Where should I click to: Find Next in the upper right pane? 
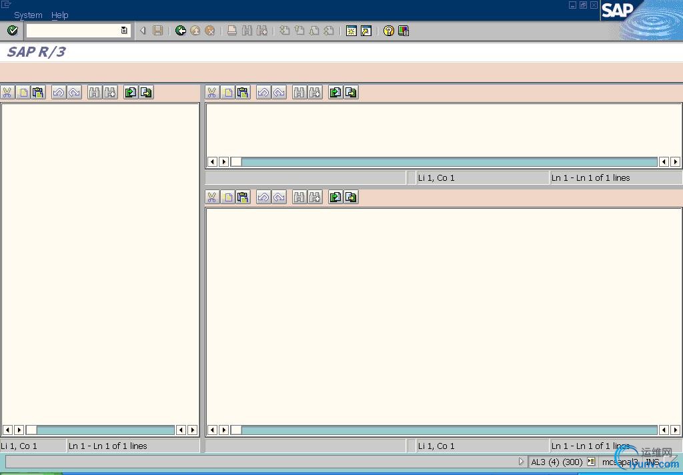(315, 92)
